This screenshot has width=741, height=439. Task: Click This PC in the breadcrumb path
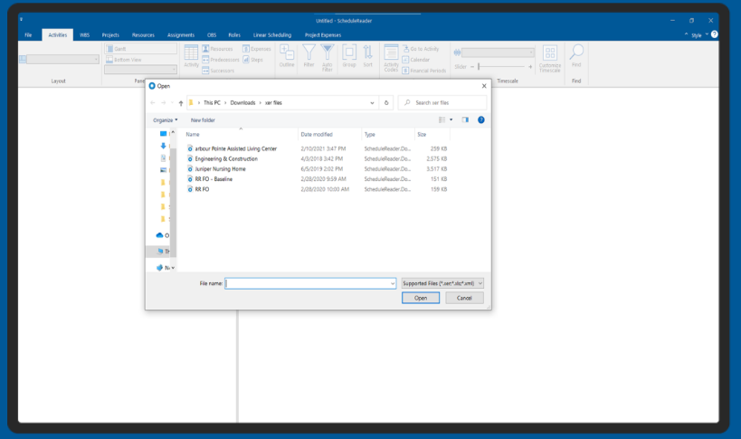(212, 102)
